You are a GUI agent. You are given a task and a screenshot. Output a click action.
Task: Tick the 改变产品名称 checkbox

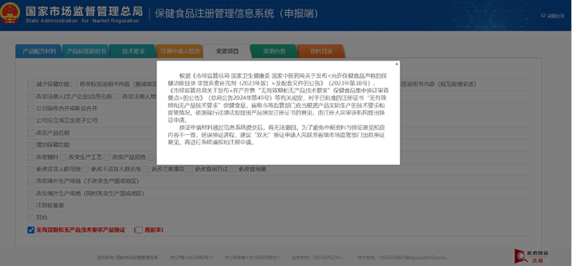(31, 133)
